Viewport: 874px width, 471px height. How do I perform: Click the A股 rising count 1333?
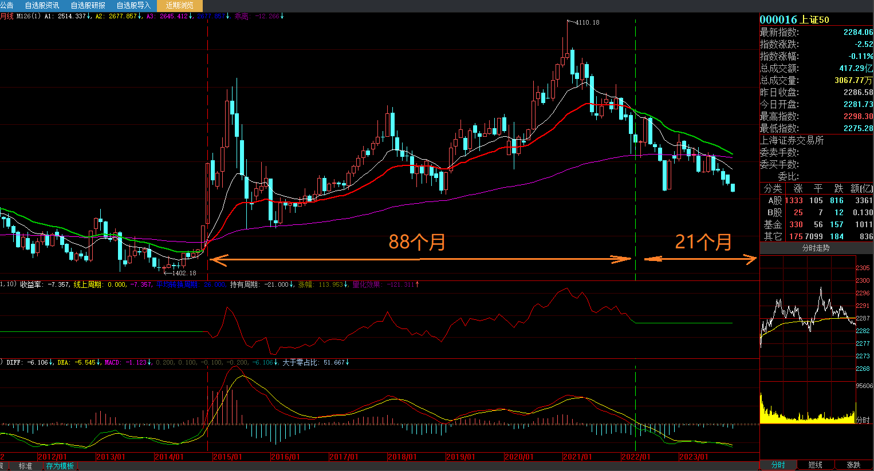coord(794,200)
